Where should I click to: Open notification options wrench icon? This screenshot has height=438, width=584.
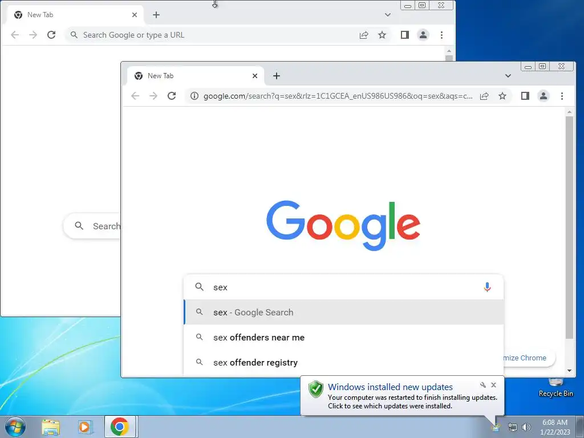click(x=483, y=385)
